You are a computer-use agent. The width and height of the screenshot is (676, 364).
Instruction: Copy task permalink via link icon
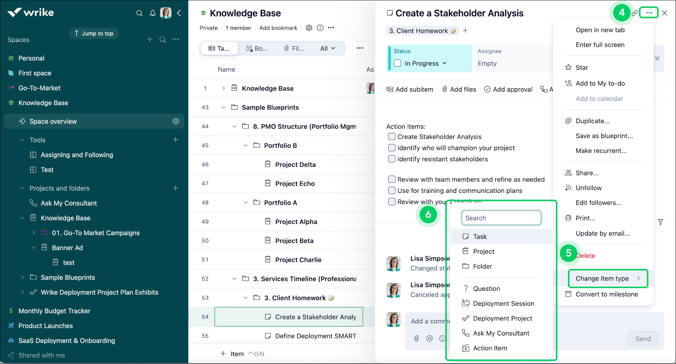coord(635,13)
